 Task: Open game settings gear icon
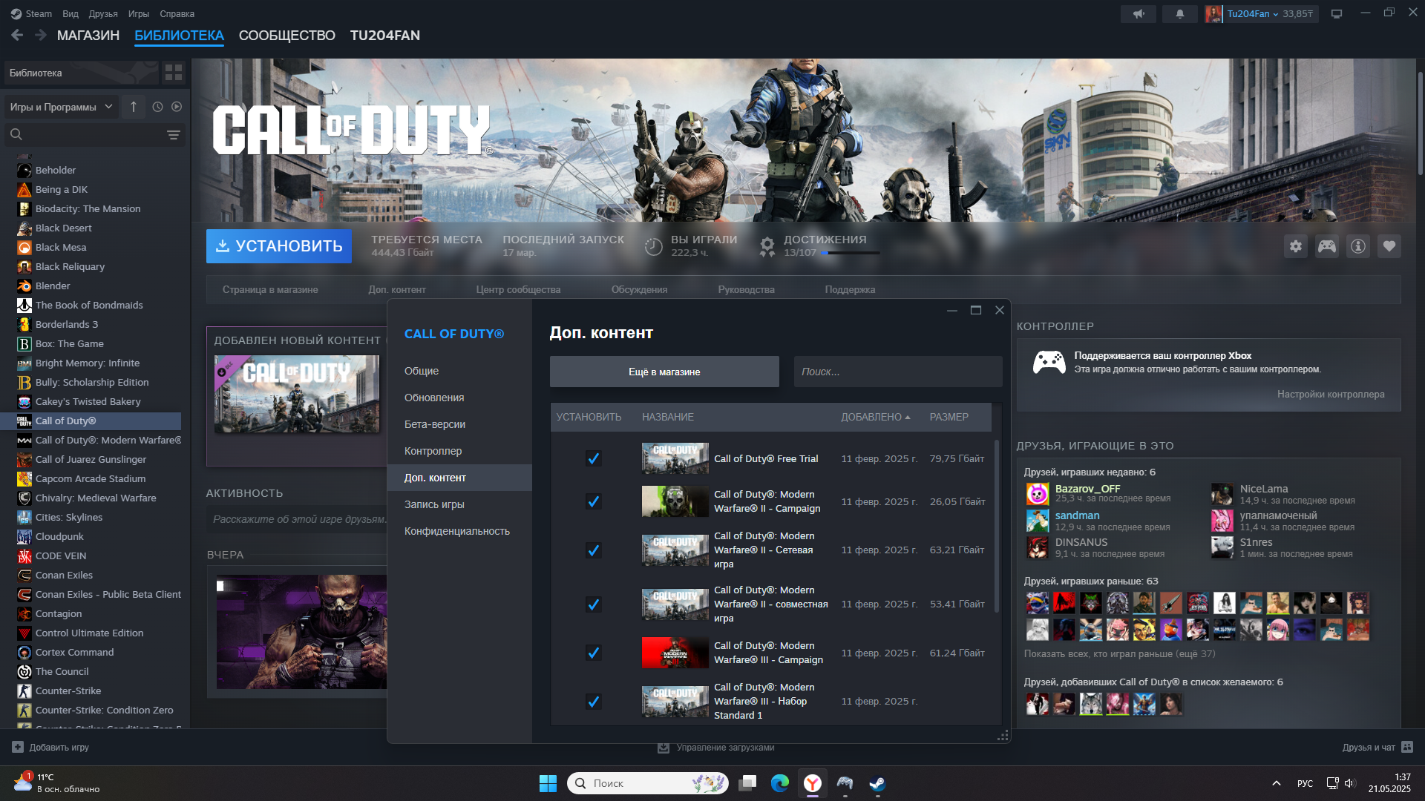1295,246
